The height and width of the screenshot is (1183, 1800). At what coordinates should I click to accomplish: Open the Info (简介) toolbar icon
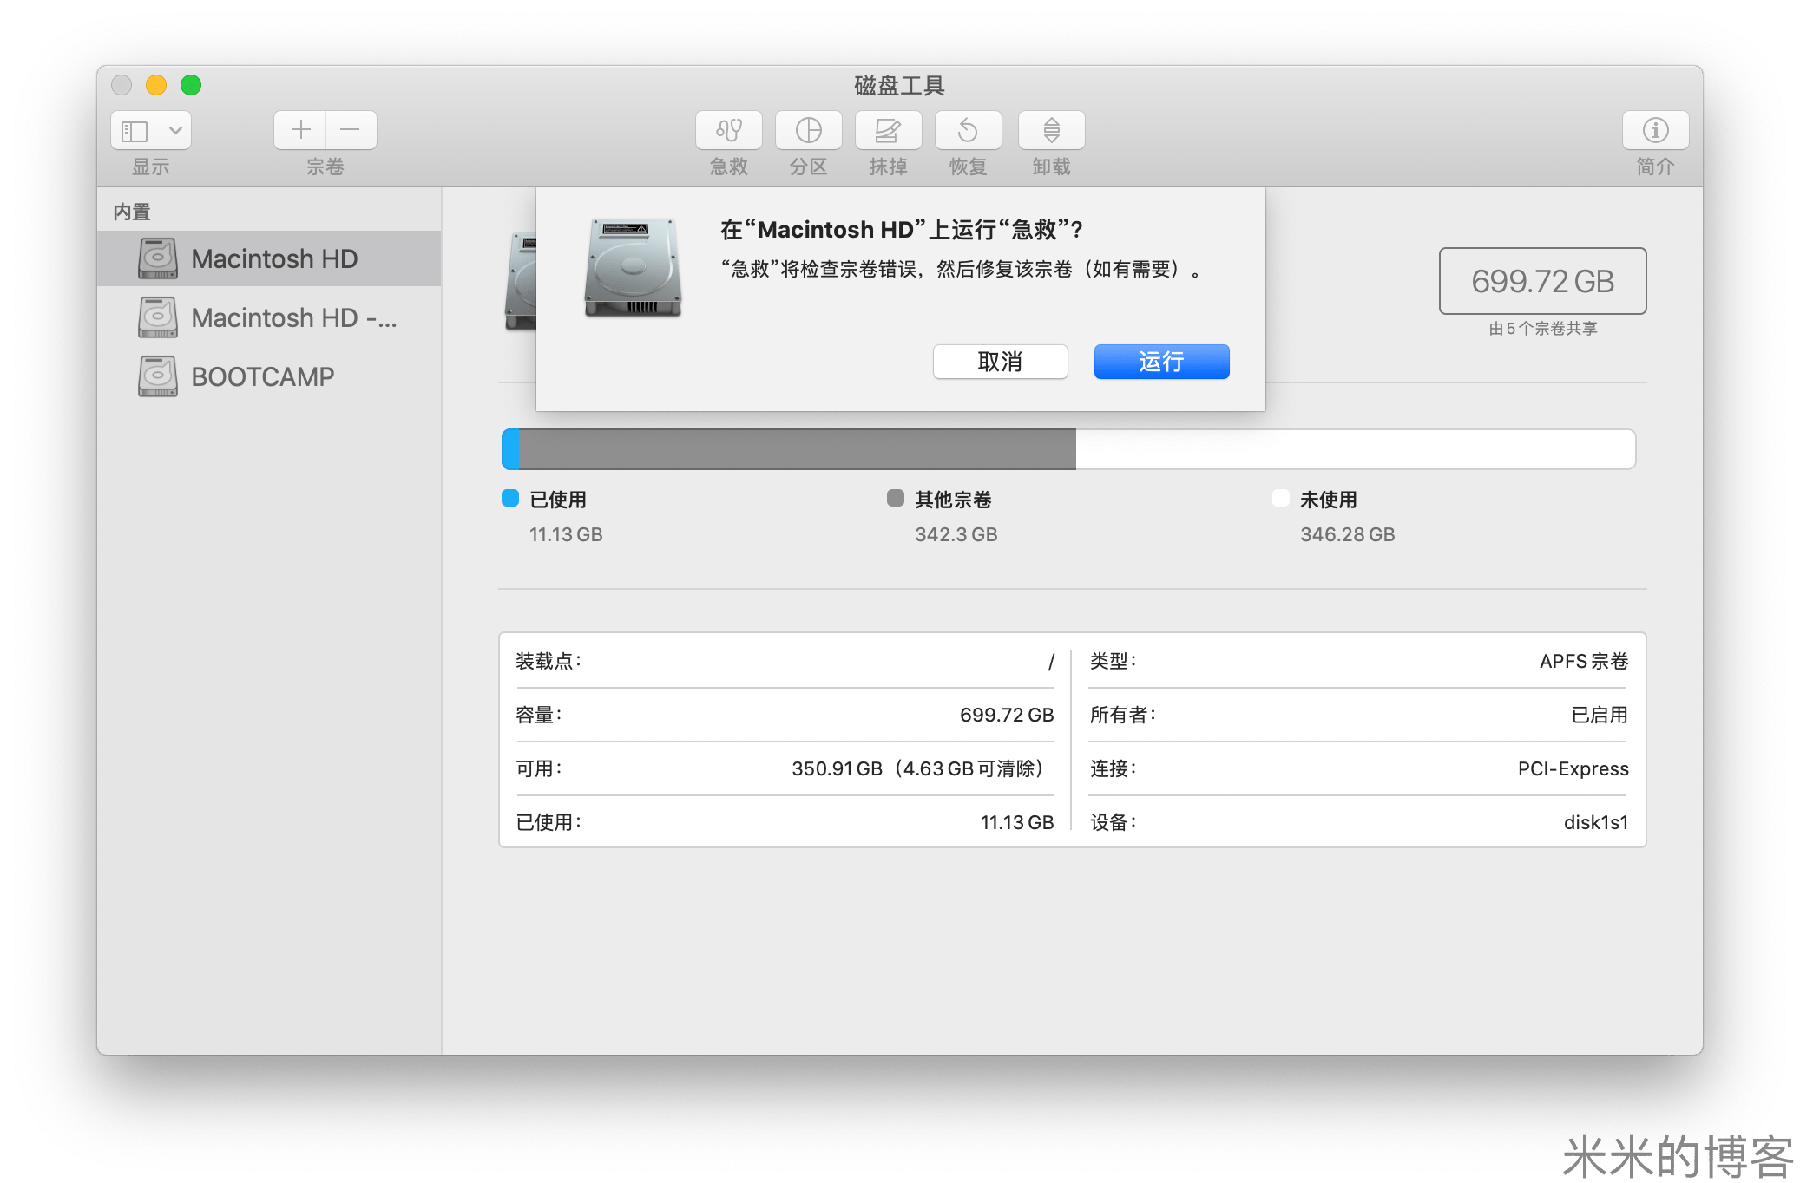coord(1655,131)
